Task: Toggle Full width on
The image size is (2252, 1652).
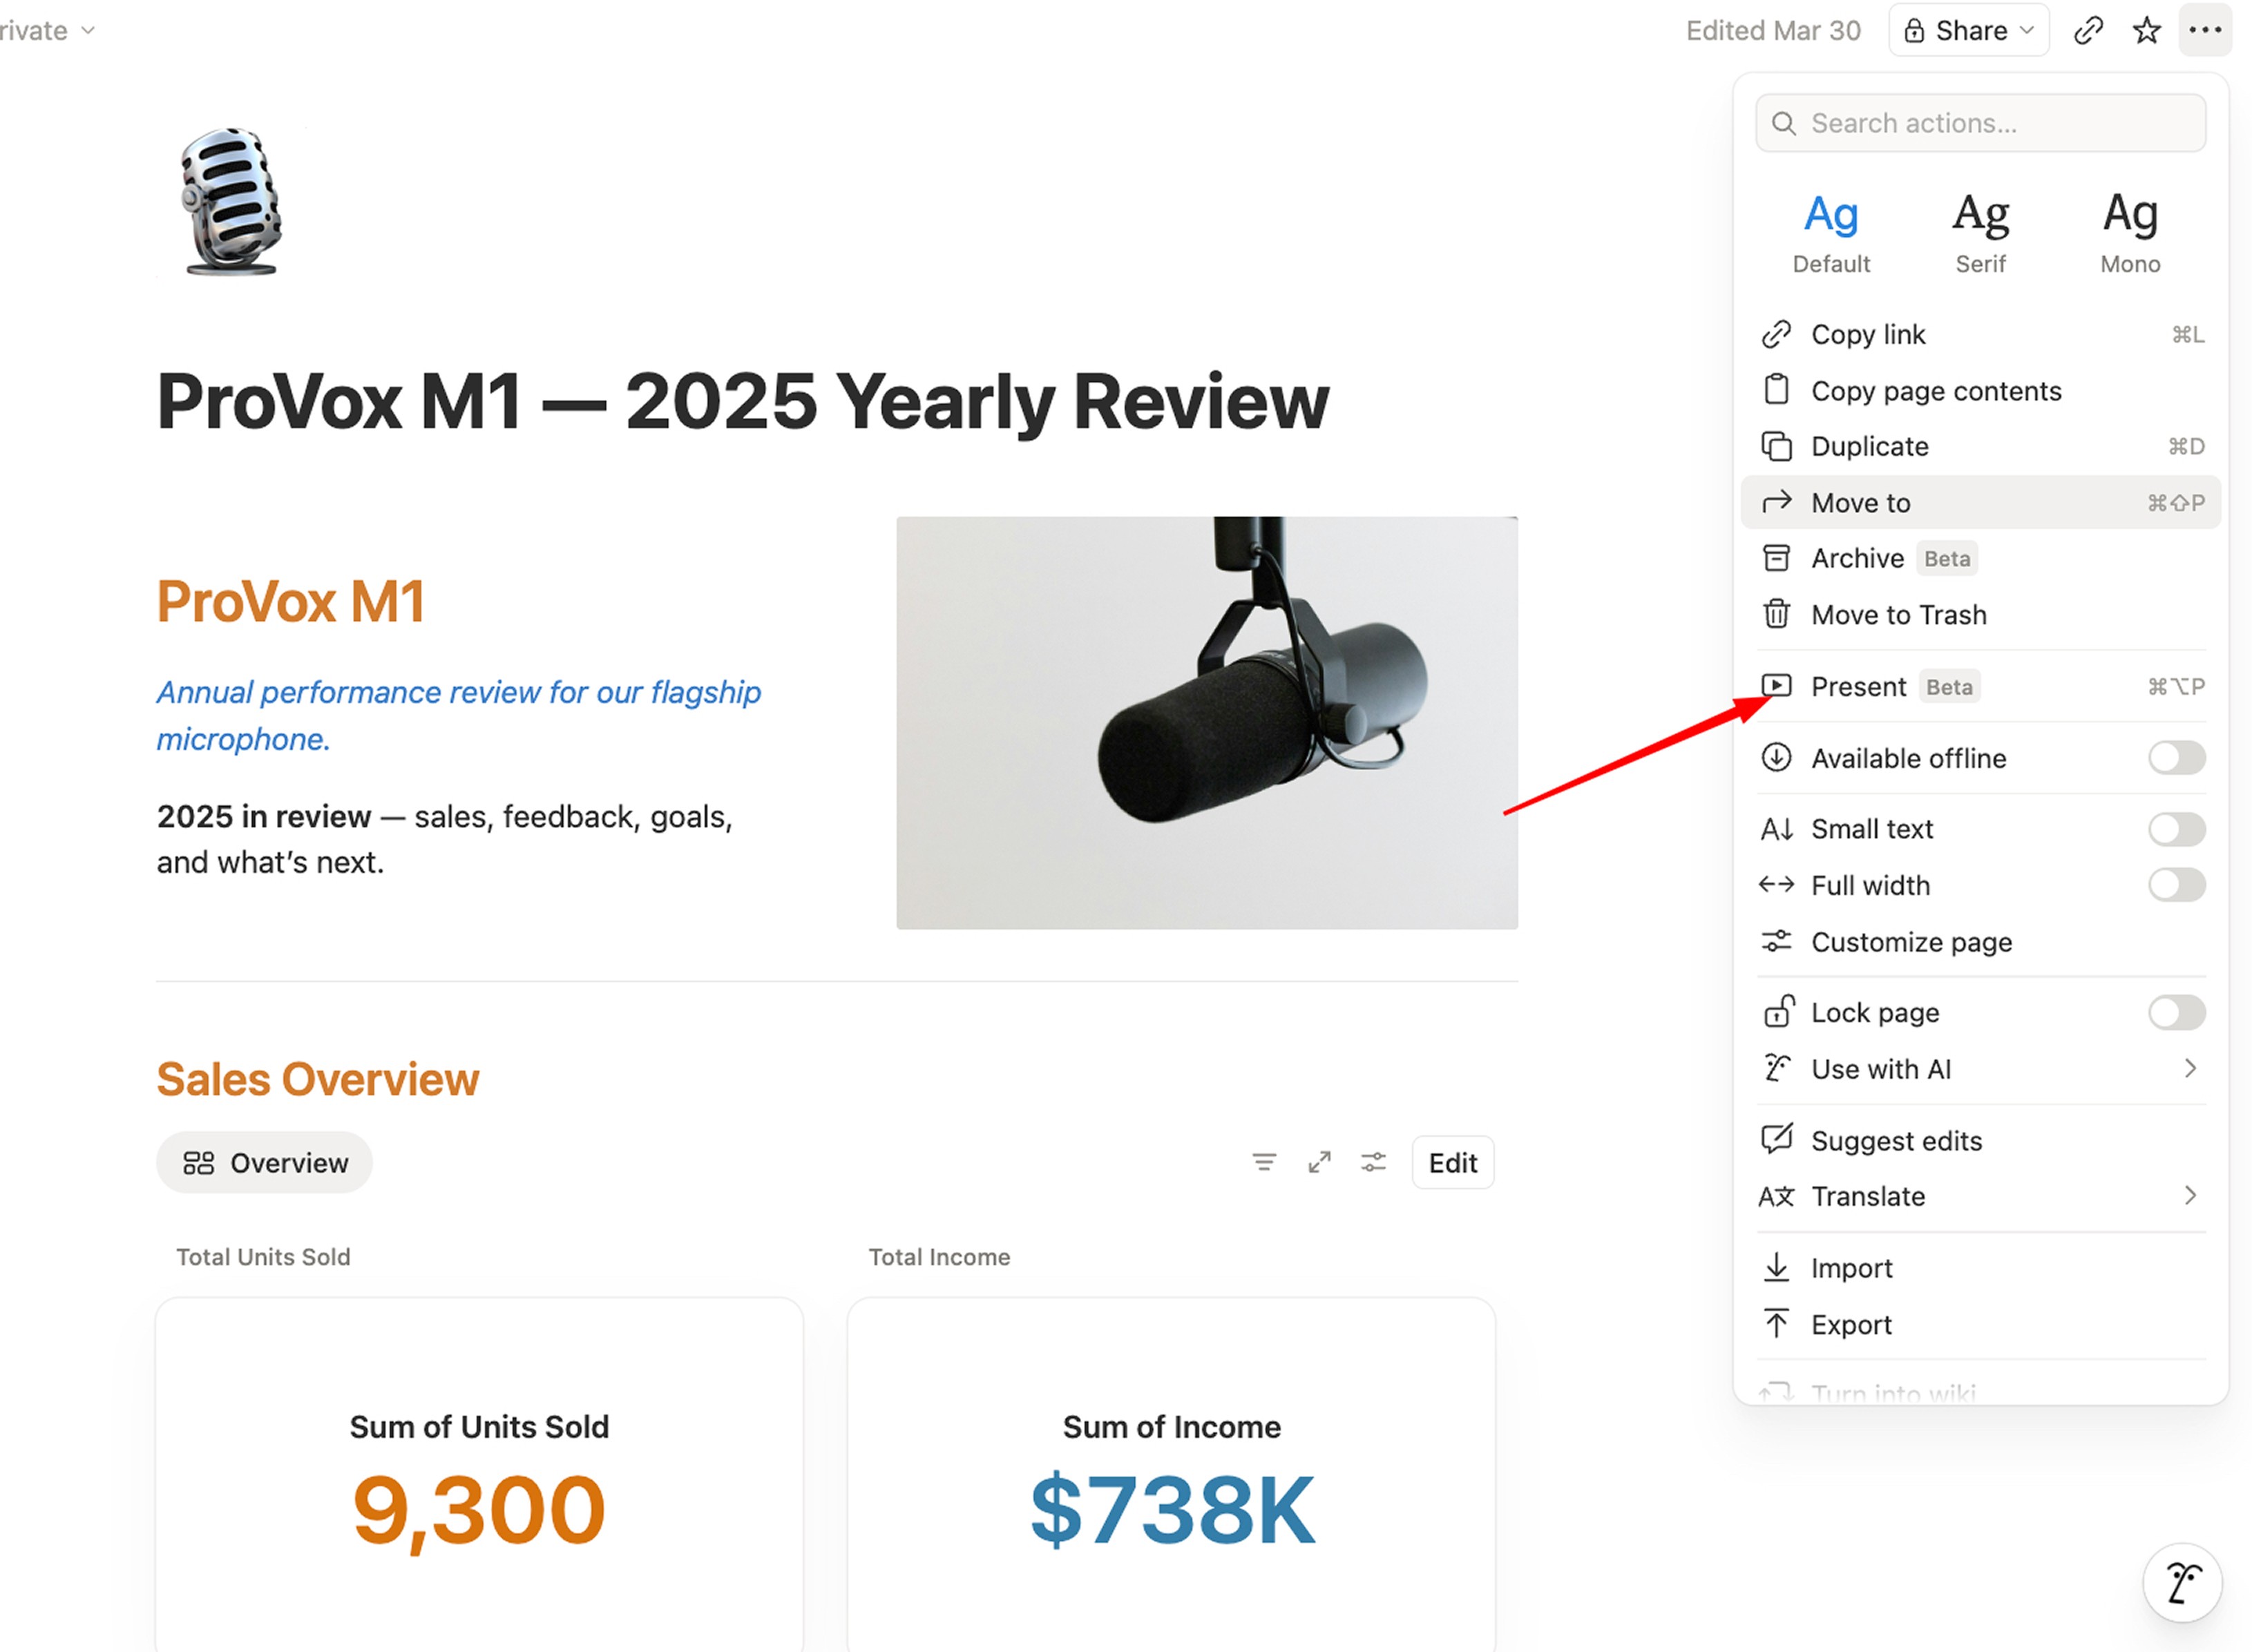Action: [x=2175, y=885]
